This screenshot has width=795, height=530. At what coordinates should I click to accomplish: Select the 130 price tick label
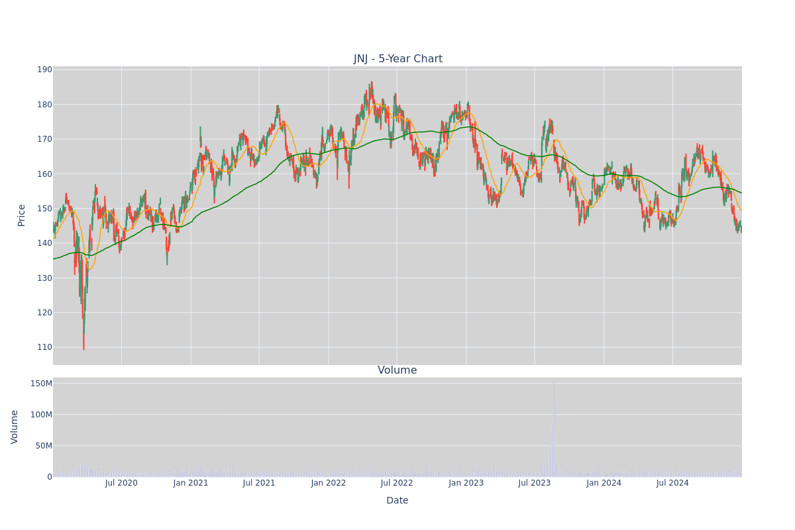[44, 278]
